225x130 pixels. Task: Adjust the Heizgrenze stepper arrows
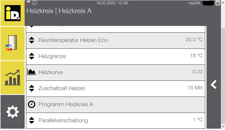(32, 56)
